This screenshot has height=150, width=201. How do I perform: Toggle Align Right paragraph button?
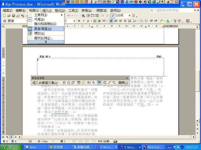[x=125, y=21]
